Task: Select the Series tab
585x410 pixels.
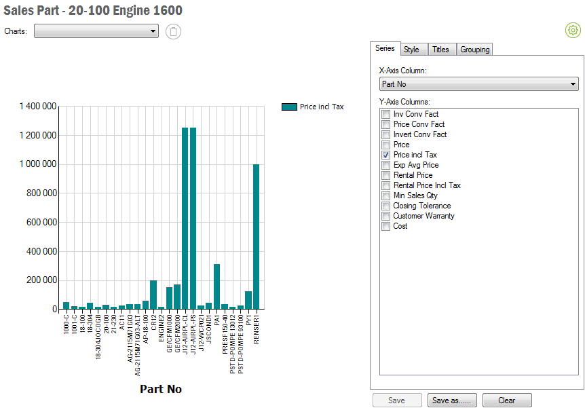Action: pyautogui.click(x=385, y=49)
